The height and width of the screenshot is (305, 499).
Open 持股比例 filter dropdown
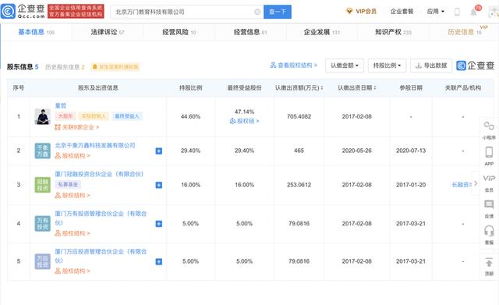click(x=387, y=66)
